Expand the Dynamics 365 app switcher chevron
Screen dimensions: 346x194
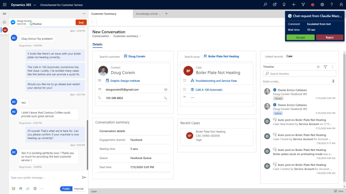point(35,5)
